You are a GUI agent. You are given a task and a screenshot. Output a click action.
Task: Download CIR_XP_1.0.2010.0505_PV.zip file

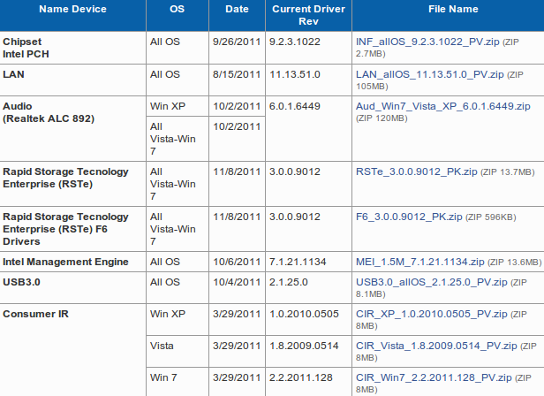[x=430, y=313]
